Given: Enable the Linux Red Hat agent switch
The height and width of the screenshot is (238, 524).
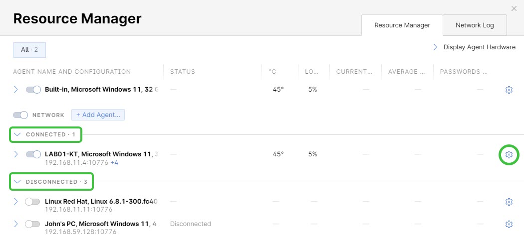Looking at the screenshot, I should pyautogui.click(x=32, y=202).
